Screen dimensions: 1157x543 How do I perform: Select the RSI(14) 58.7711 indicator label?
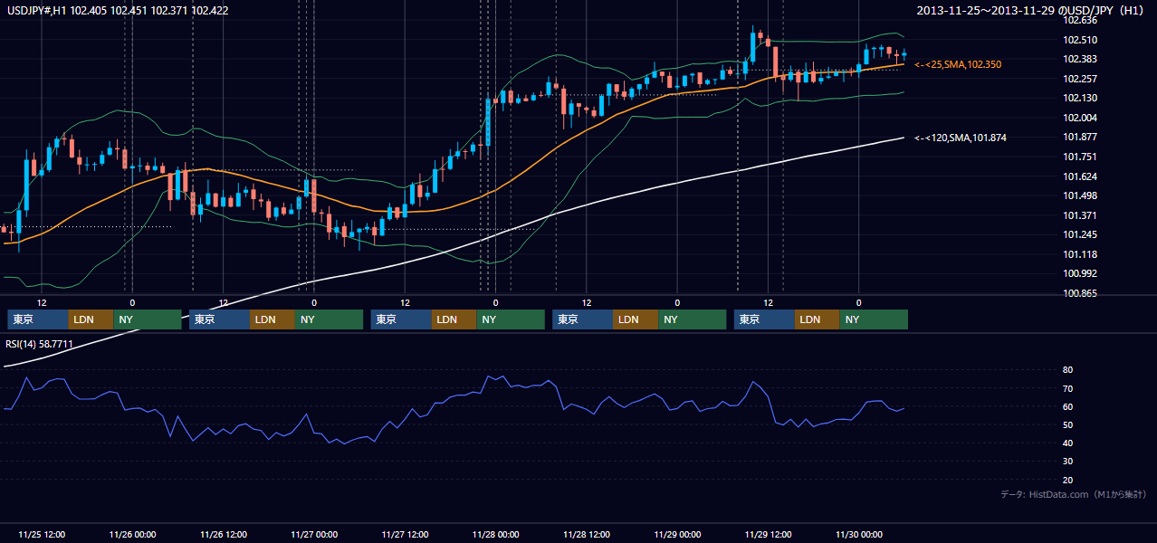click(x=40, y=344)
